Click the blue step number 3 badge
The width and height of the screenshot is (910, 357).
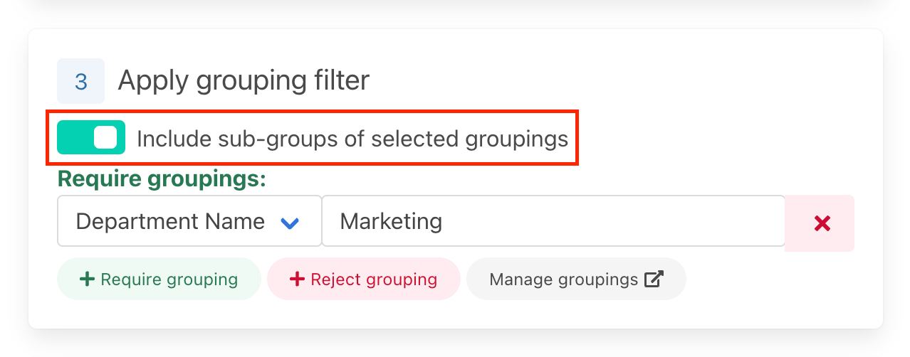(x=81, y=82)
